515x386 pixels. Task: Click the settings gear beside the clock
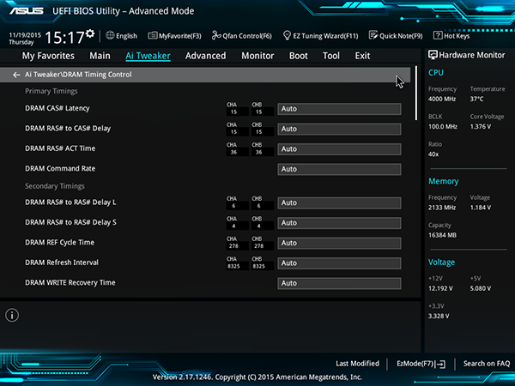(x=90, y=33)
